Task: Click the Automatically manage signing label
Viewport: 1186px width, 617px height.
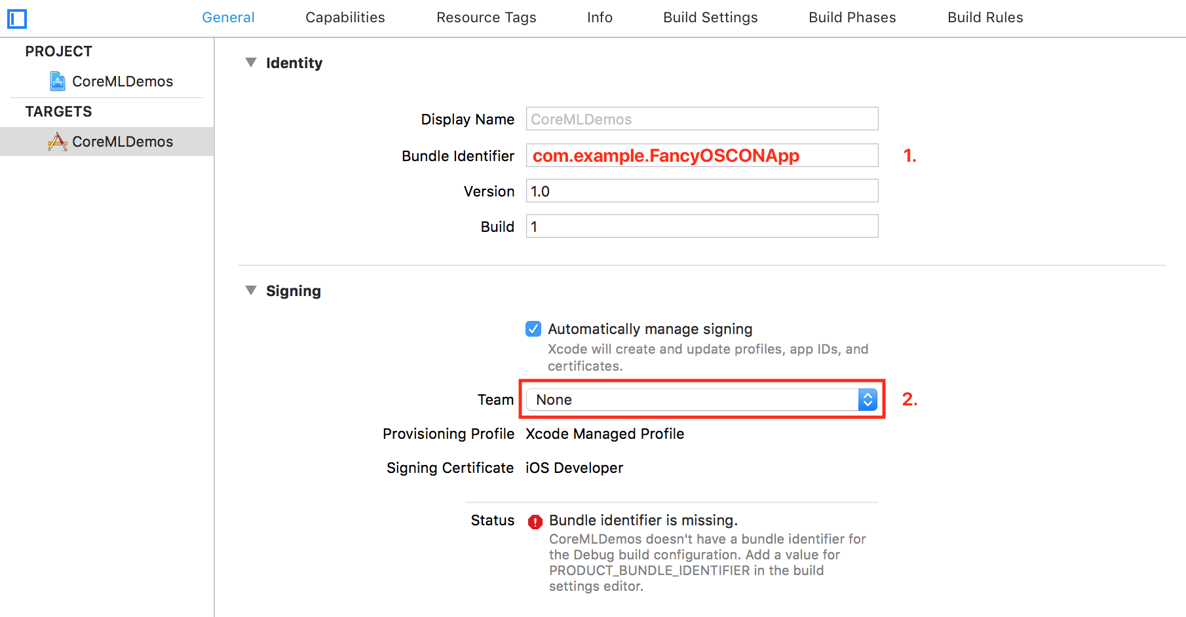Action: pyautogui.click(x=650, y=329)
